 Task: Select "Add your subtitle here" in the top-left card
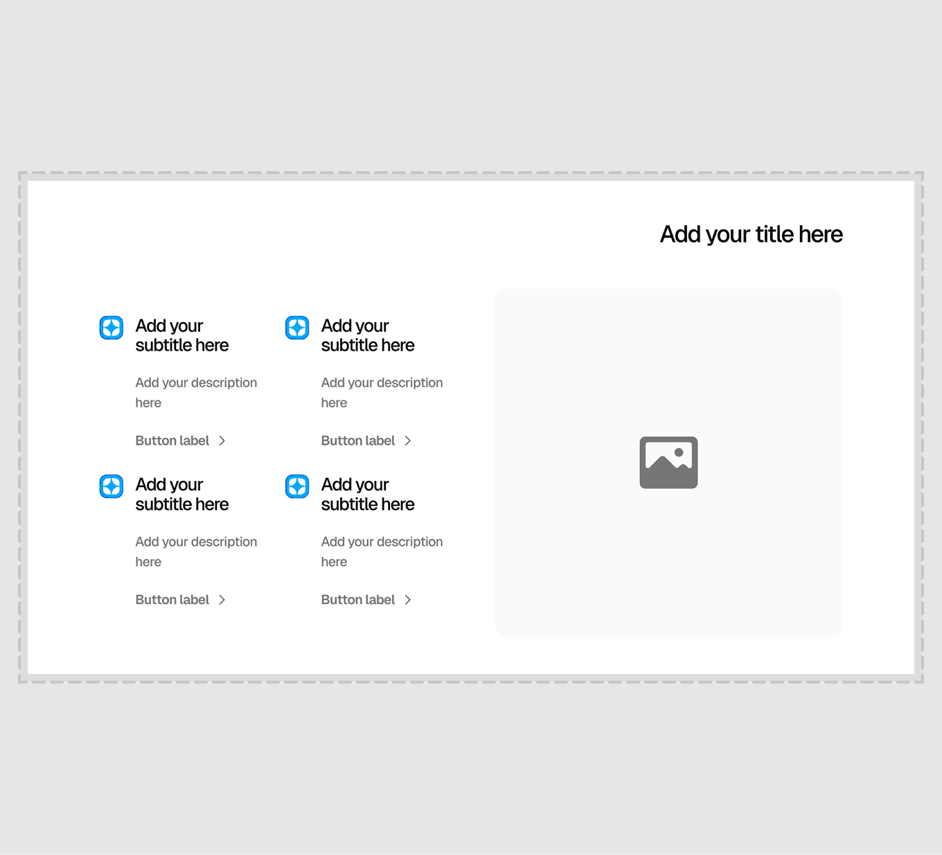[182, 335]
